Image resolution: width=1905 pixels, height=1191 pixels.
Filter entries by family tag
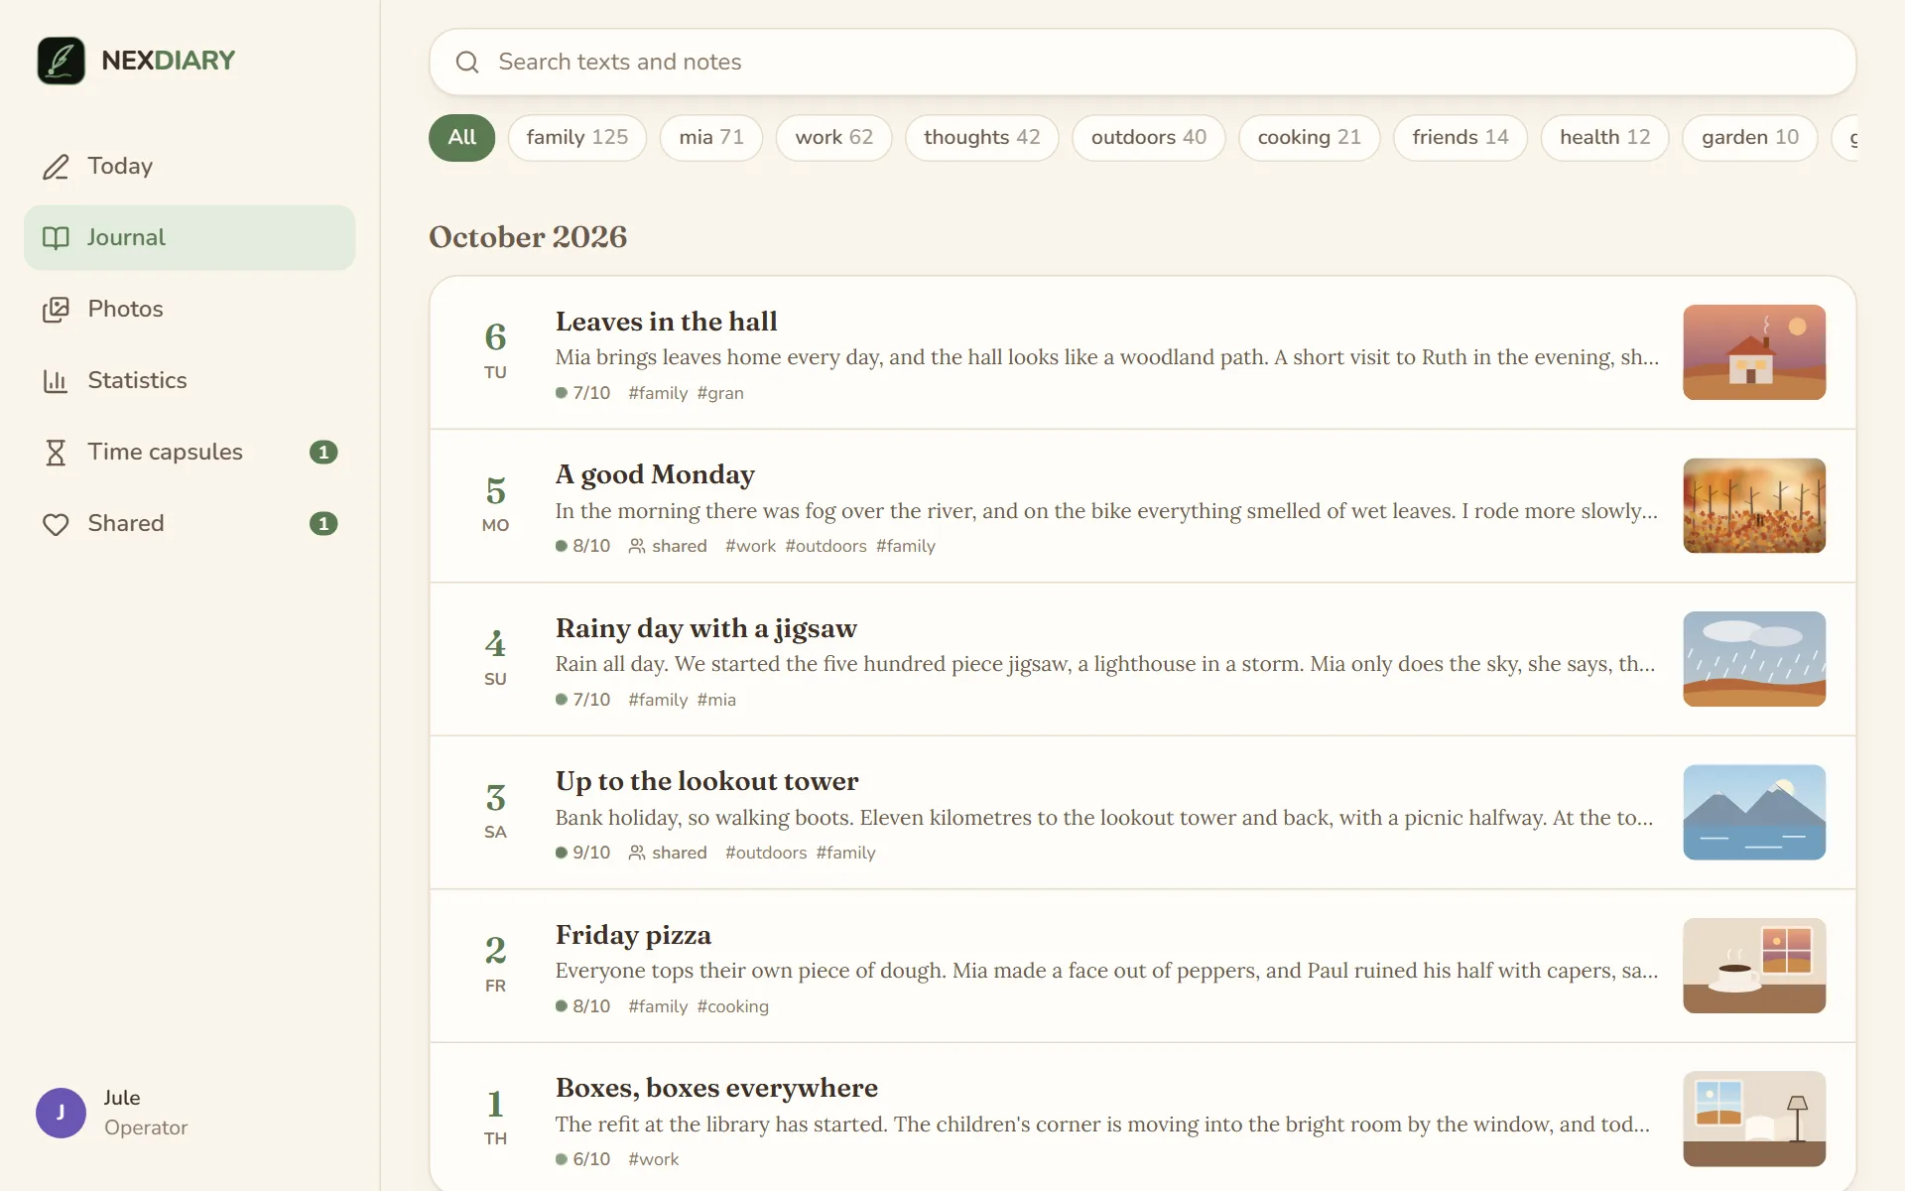577,138
